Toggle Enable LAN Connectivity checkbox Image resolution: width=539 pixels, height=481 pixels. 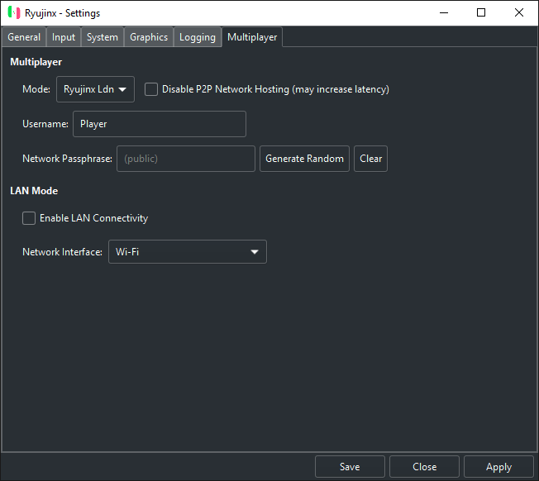29,218
